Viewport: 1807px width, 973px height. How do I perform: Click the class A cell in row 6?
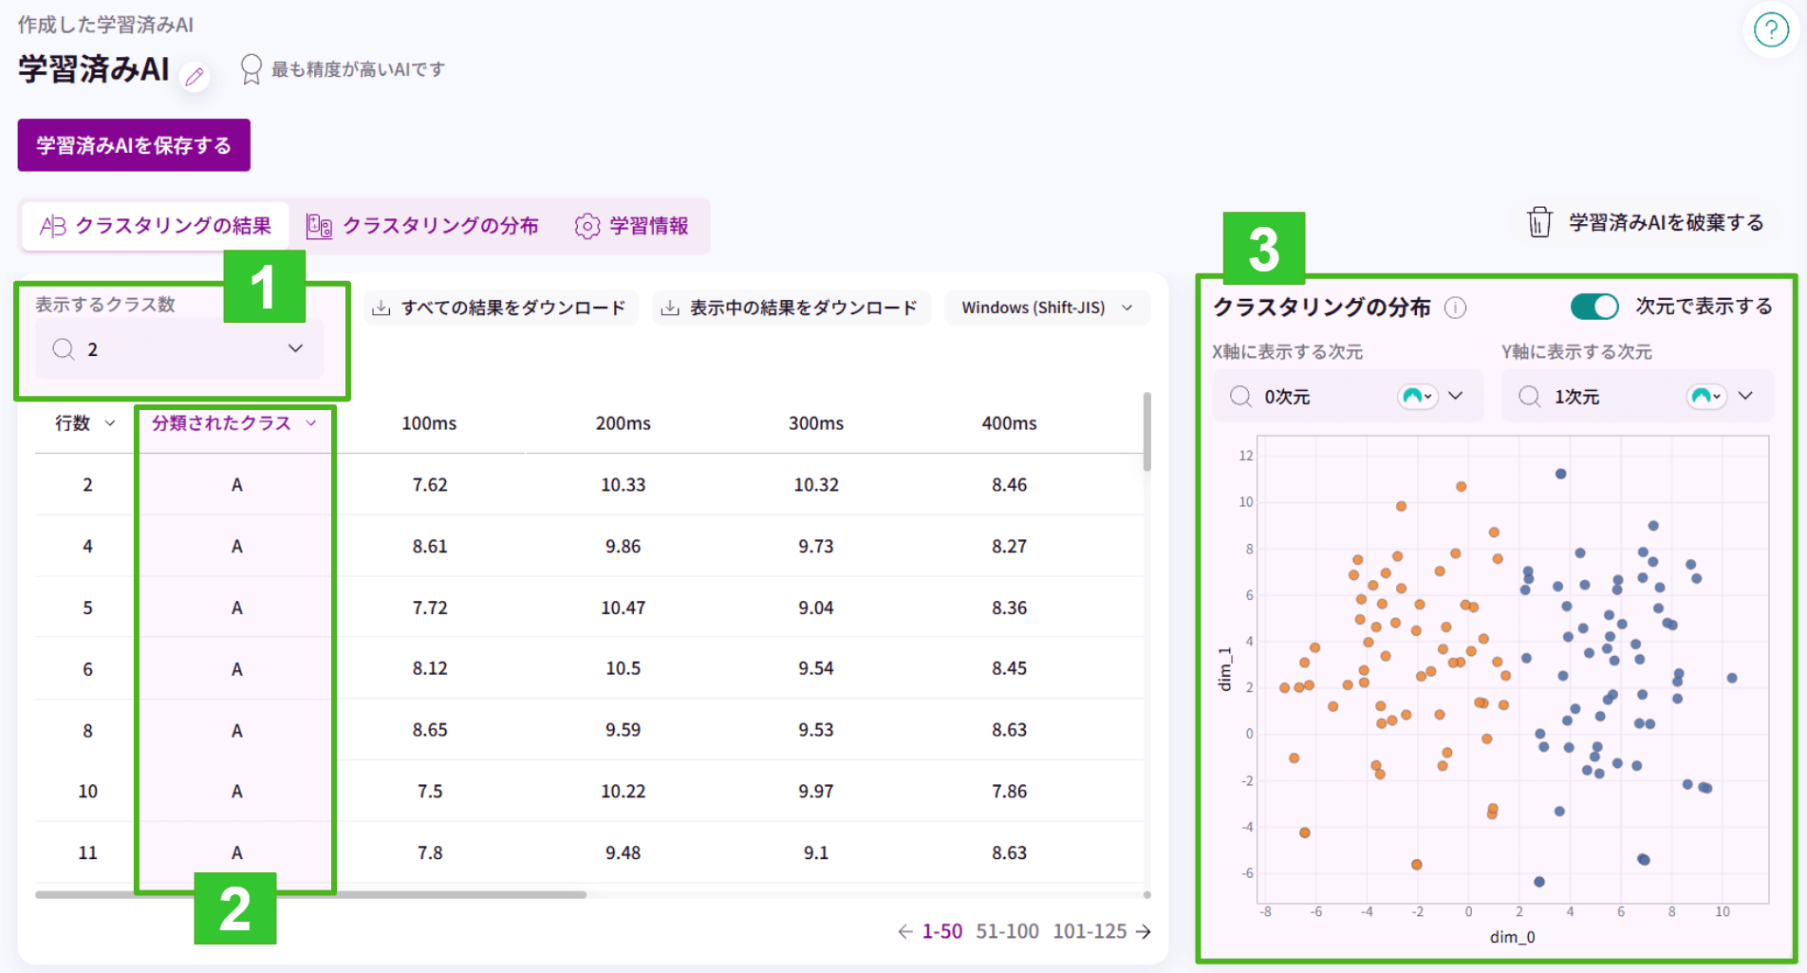tap(236, 669)
